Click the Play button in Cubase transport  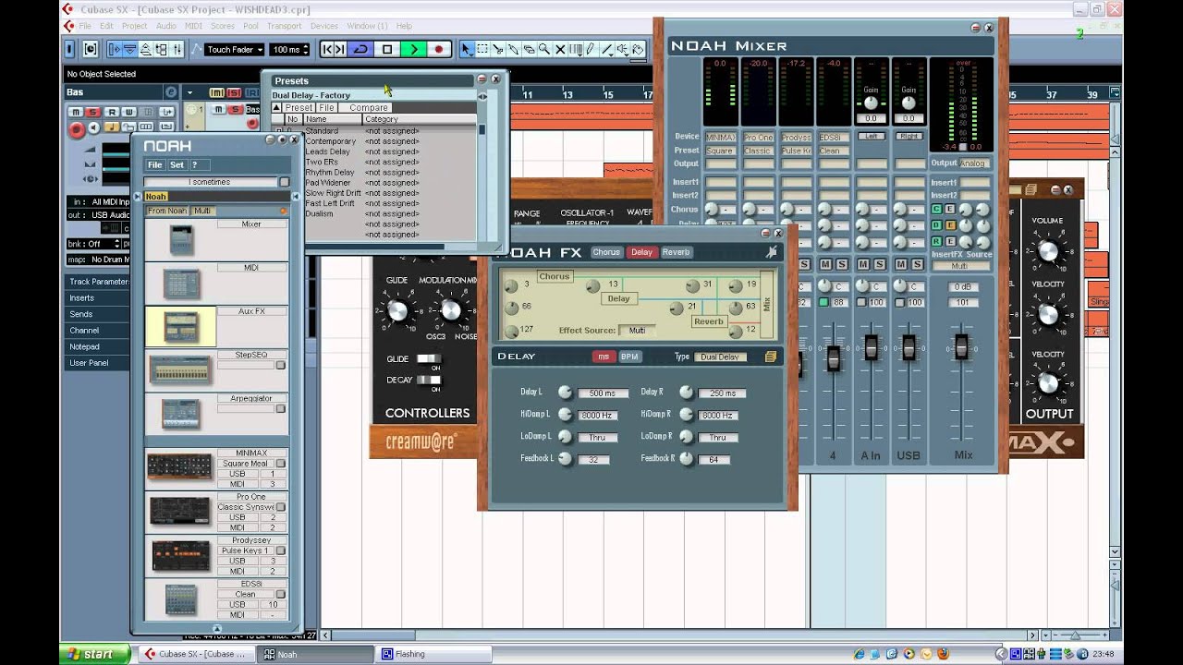[x=413, y=49]
